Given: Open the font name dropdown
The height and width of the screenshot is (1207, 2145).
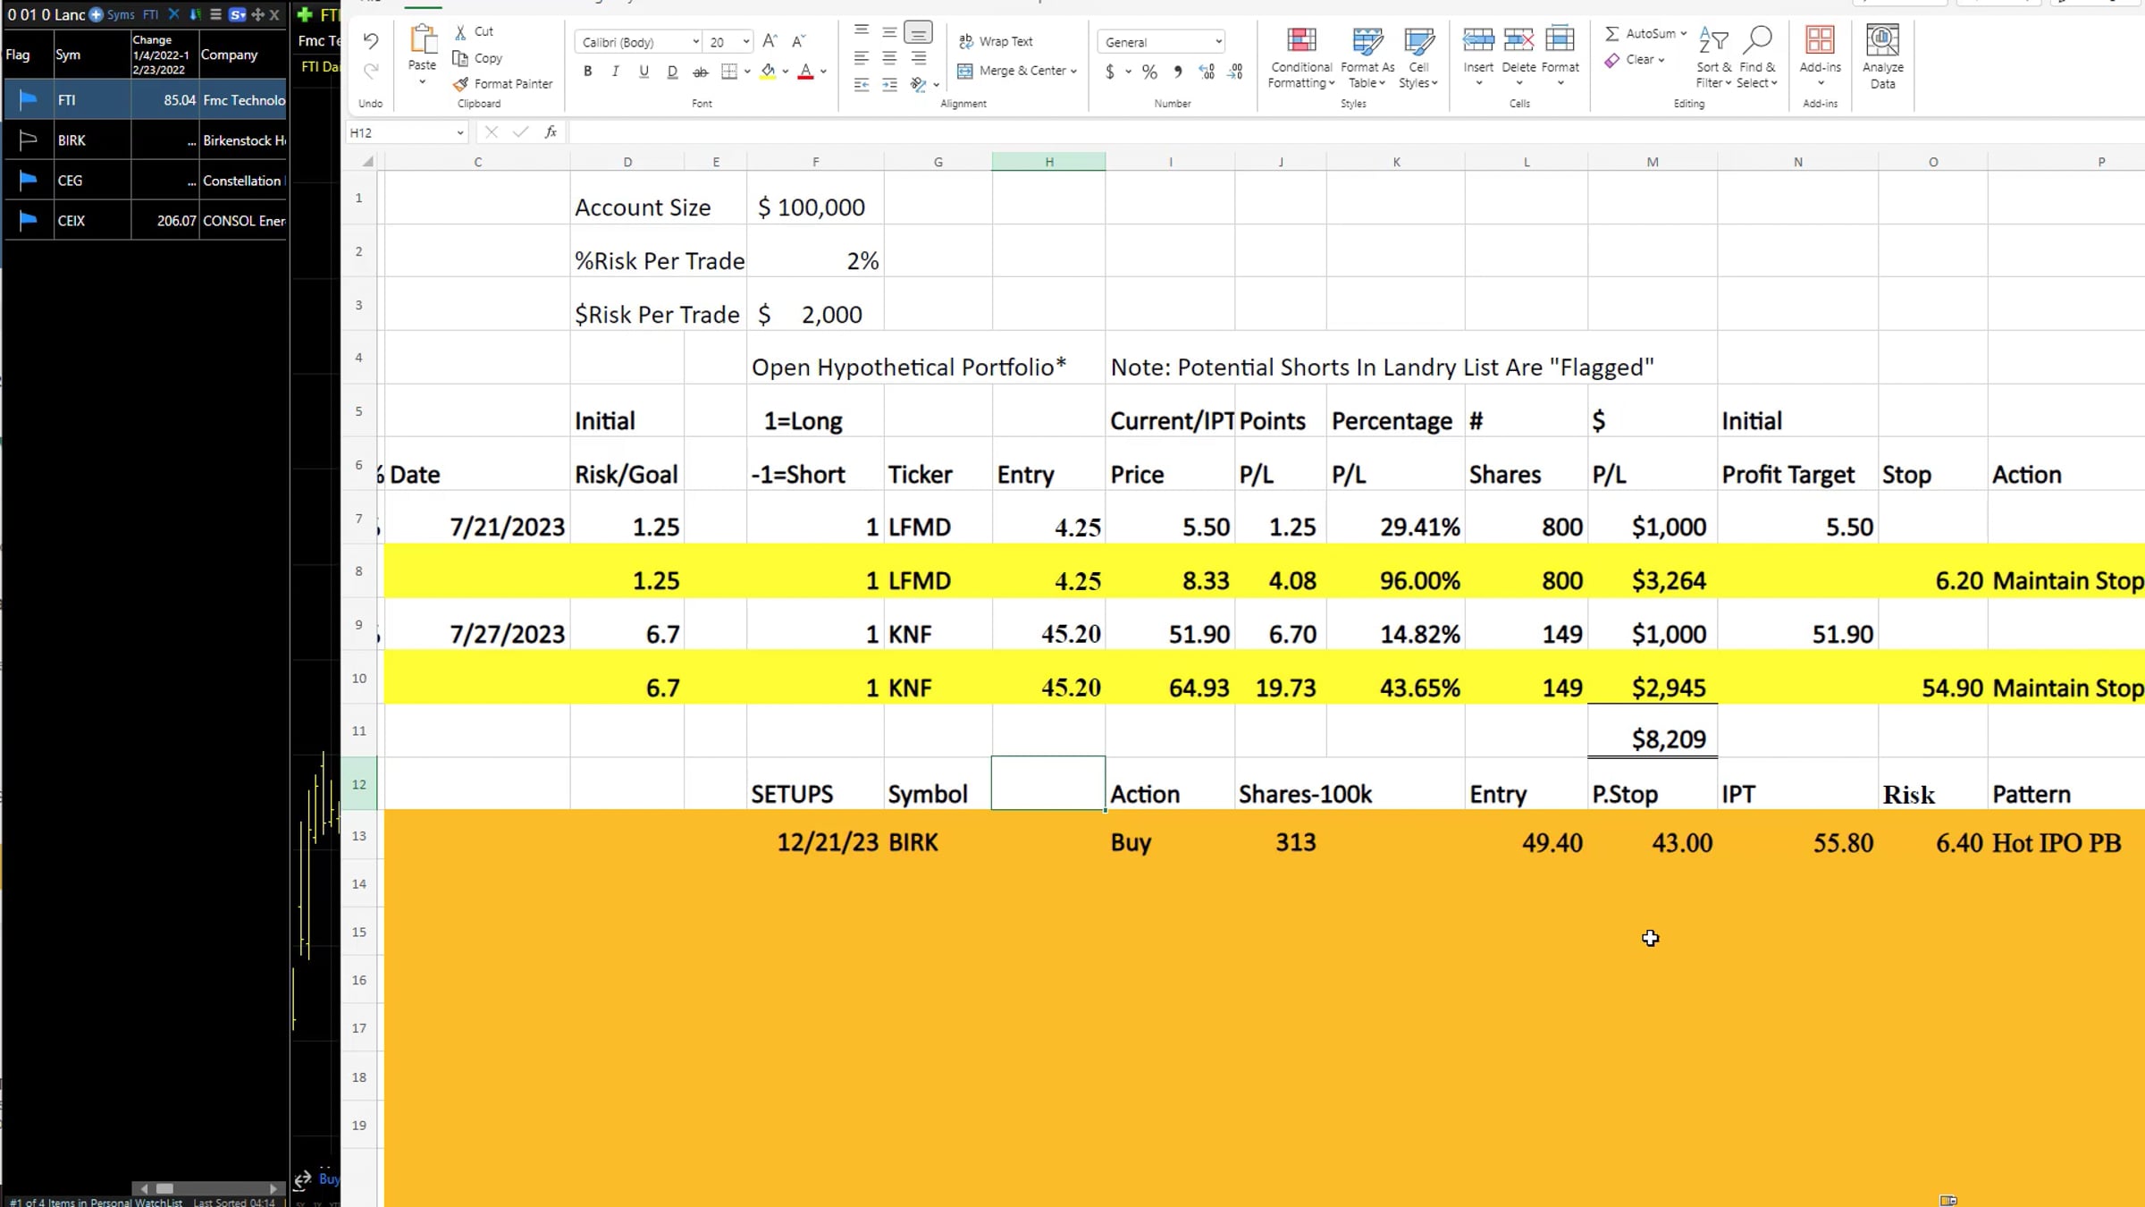Looking at the screenshot, I should coord(695,42).
